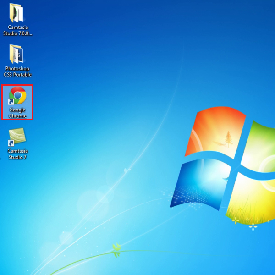Image resolution: width=275 pixels, height=275 pixels.
Task: Click the "Photoshop CS3 Portable" label text
Action: pyautogui.click(x=17, y=71)
